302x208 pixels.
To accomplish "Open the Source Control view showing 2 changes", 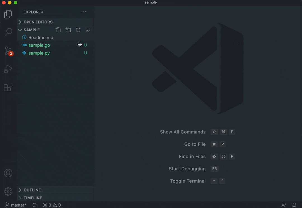I will coord(8,50).
